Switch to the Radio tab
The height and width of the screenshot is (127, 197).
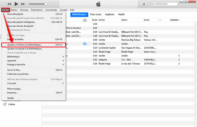(x=121, y=14)
